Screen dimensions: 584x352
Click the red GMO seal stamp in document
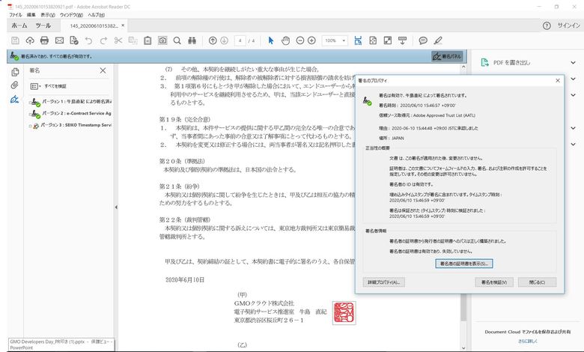point(344,312)
